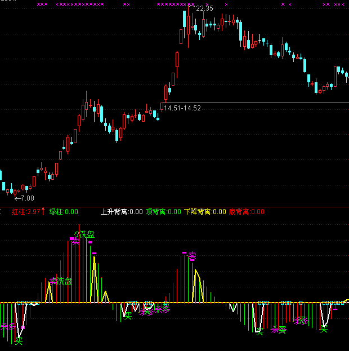The height and width of the screenshot is (351, 349).
Task: Click the 22.35 high price annotation
Action: click(204, 8)
